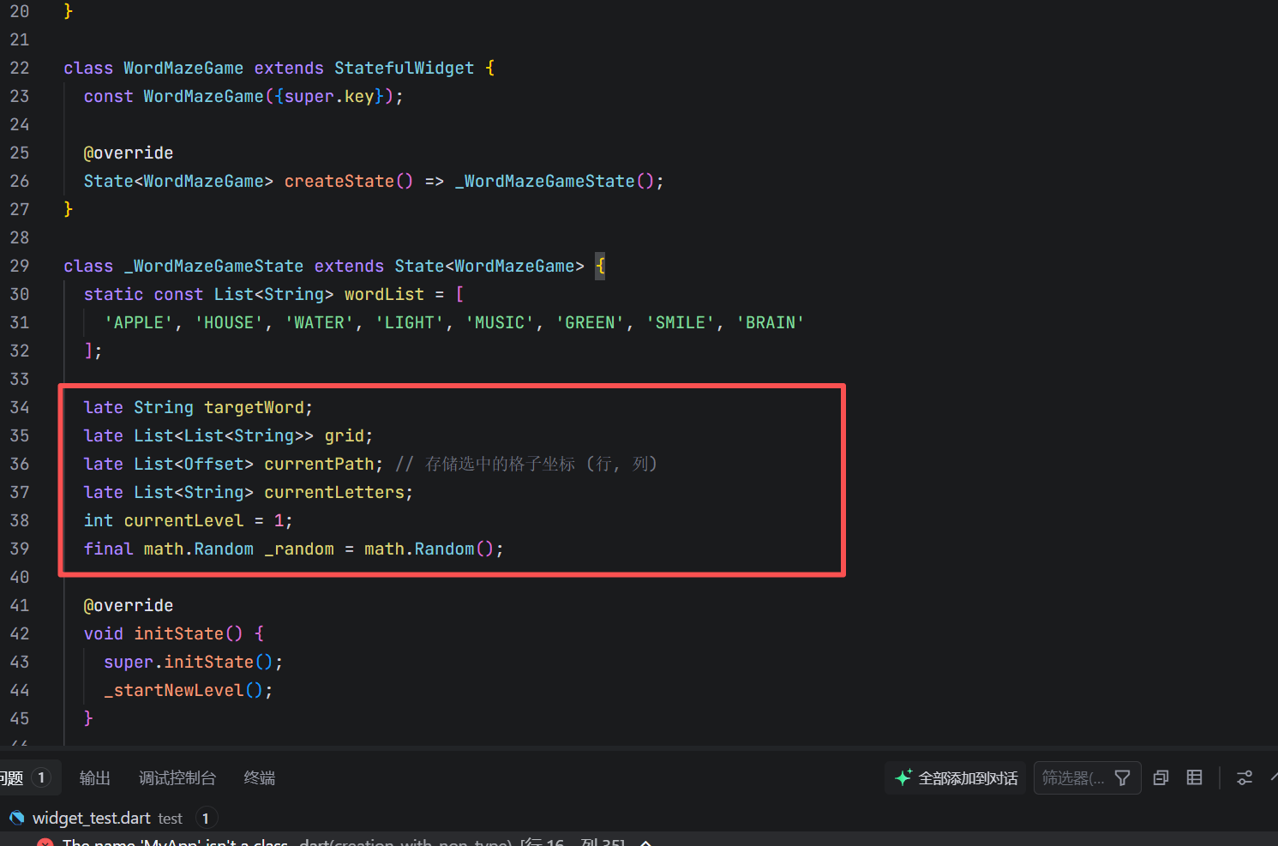Open the panel settings sliders icon
This screenshot has height=846, width=1278.
point(1245,778)
